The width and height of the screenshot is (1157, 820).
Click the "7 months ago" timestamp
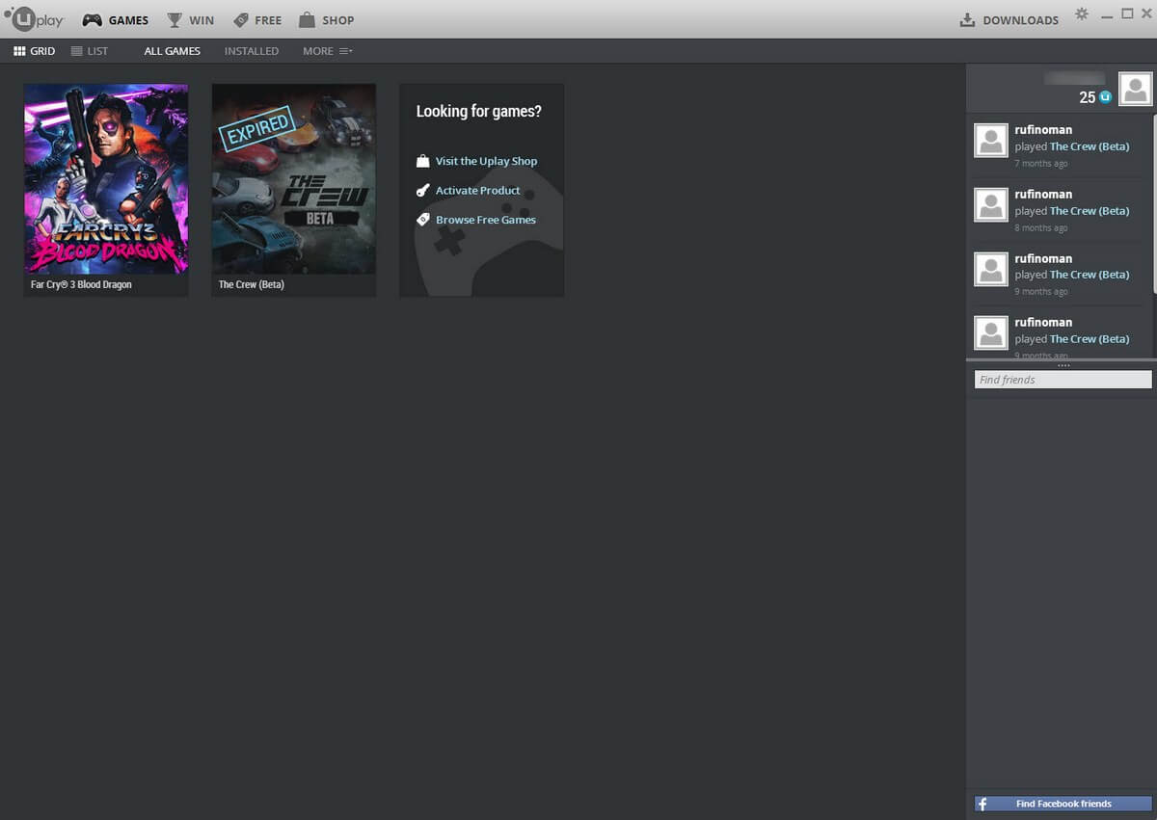tap(1041, 164)
